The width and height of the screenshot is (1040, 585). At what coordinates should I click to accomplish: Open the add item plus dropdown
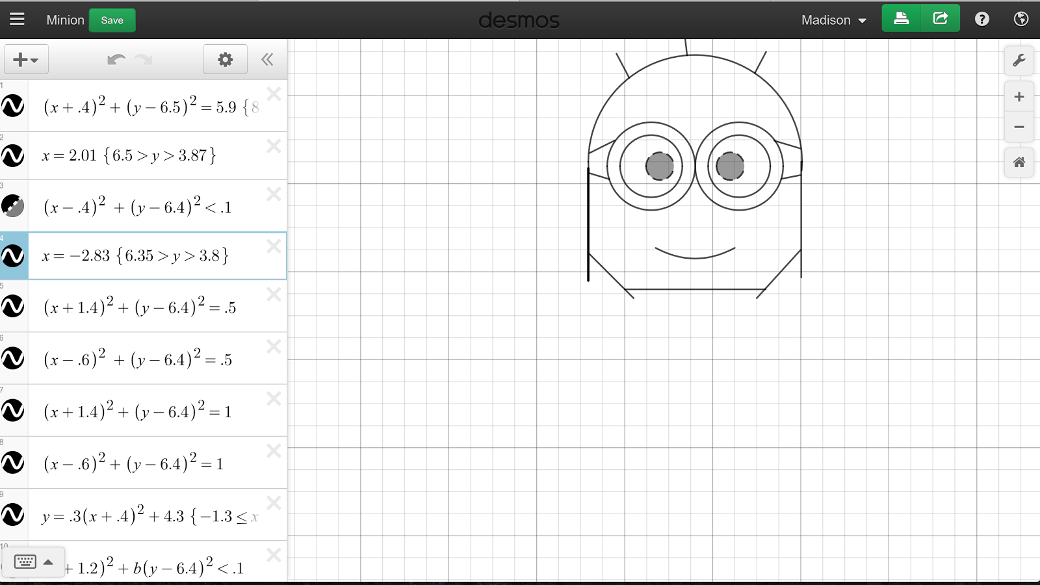[26, 60]
